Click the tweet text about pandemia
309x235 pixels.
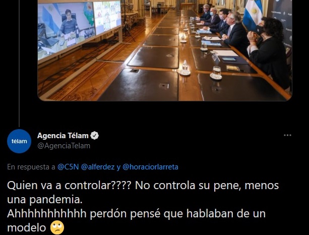click(x=143, y=207)
